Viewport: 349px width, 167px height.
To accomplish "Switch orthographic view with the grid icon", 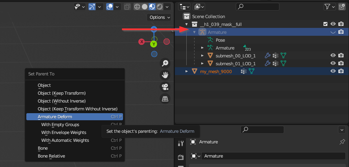I will [x=165, y=99].
